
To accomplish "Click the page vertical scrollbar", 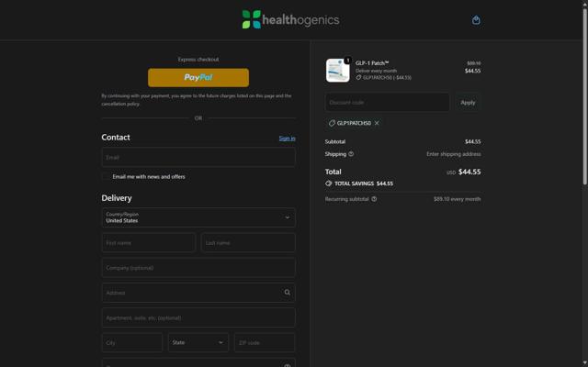I will click(584, 95).
